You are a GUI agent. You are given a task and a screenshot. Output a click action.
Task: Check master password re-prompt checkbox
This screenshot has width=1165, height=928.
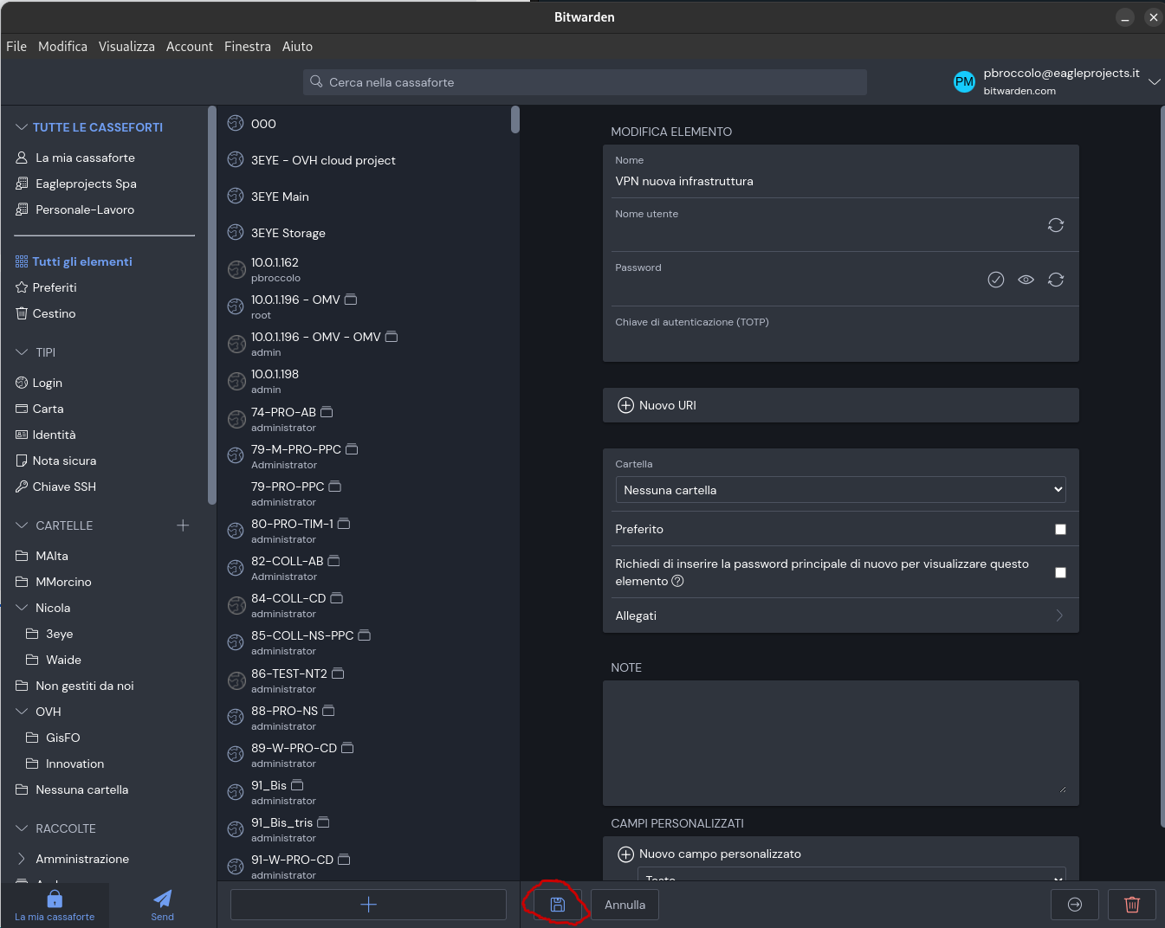point(1060,572)
